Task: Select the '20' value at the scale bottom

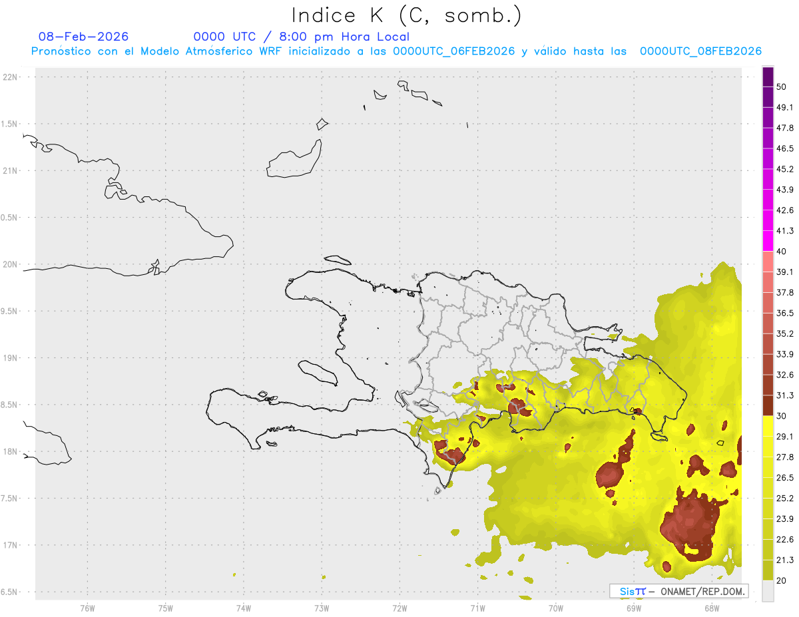Action: tap(782, 580)
